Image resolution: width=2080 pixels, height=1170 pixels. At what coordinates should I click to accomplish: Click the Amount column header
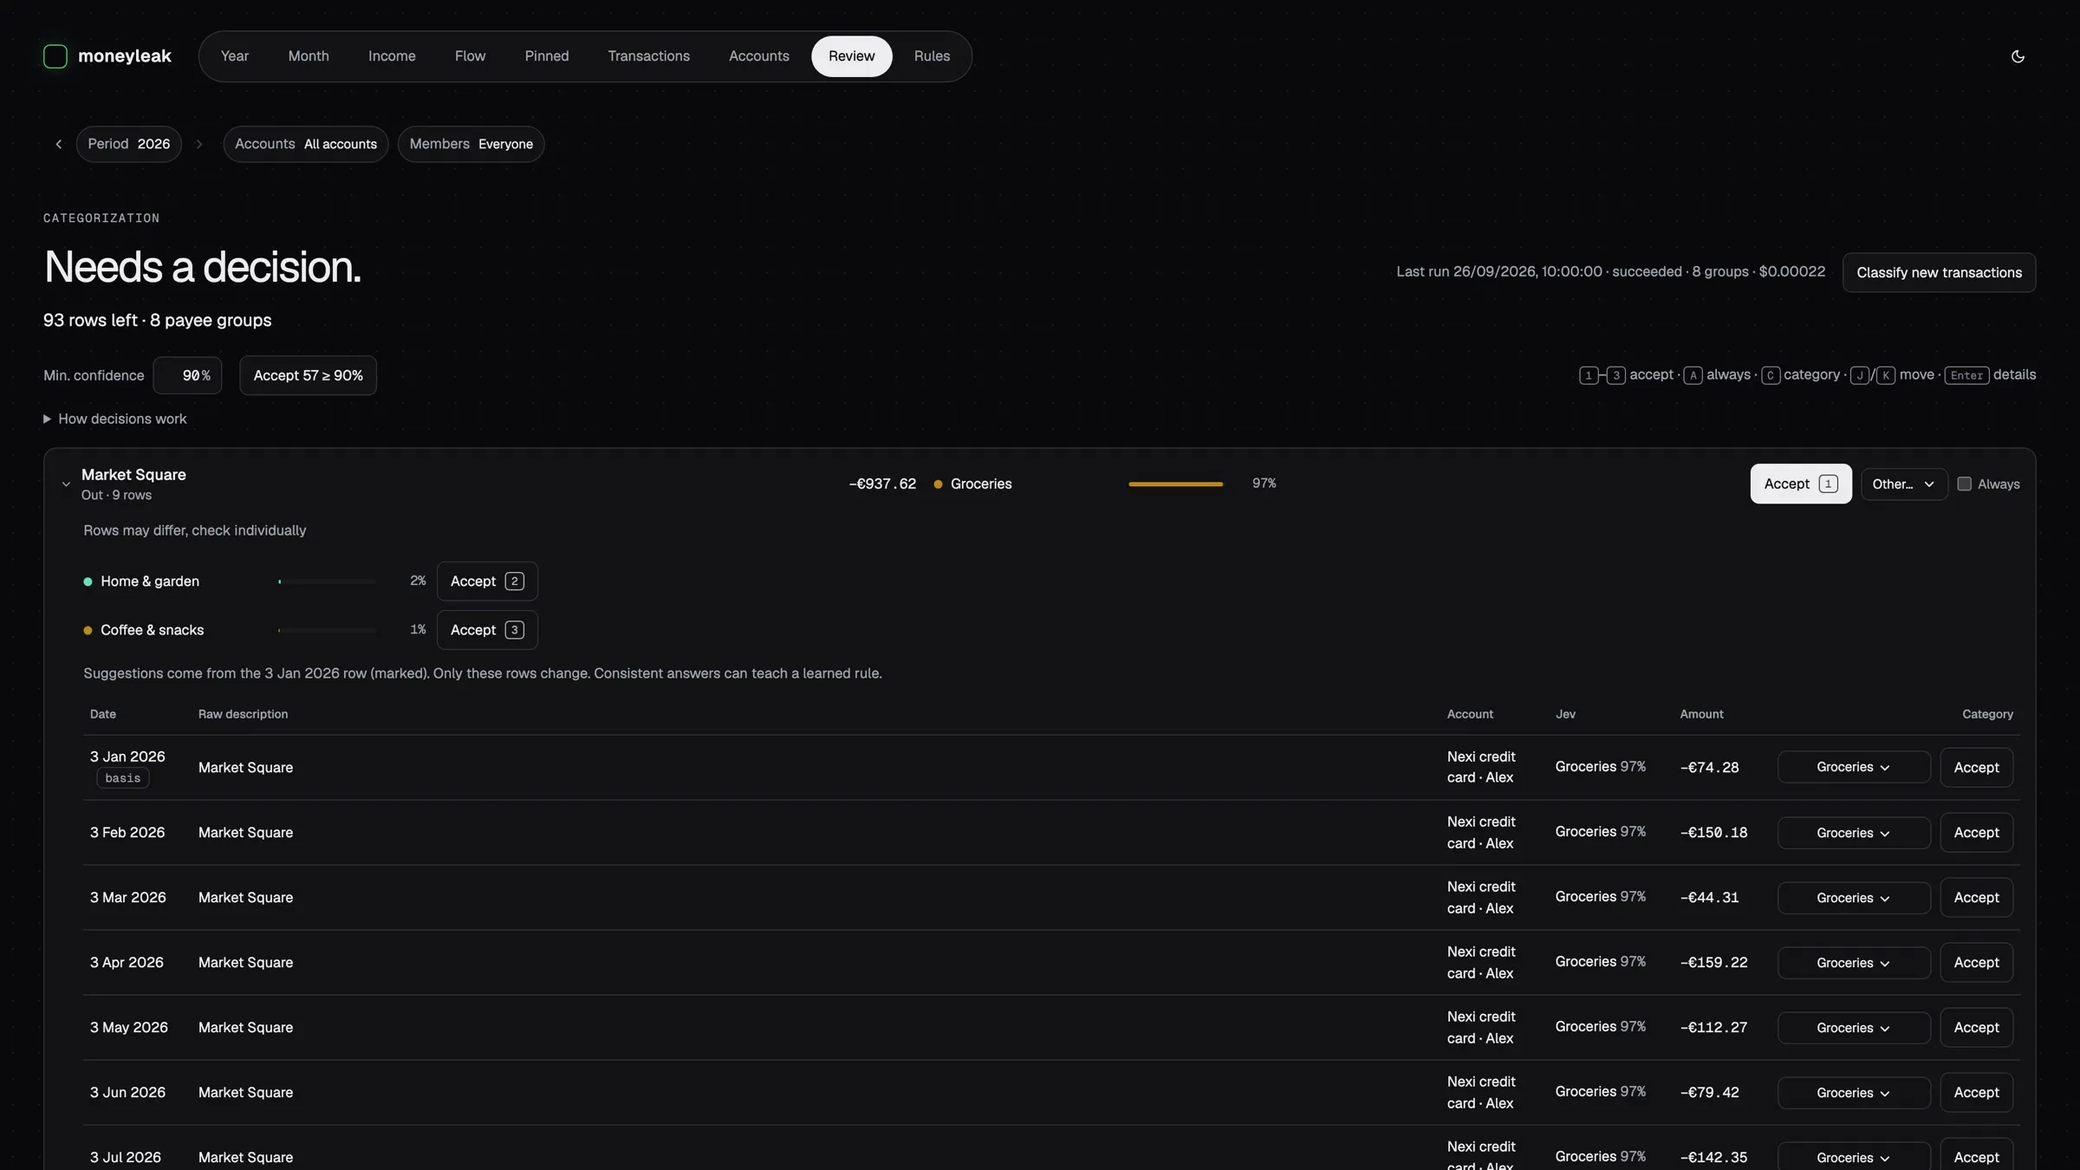(x=1702, y=714)
